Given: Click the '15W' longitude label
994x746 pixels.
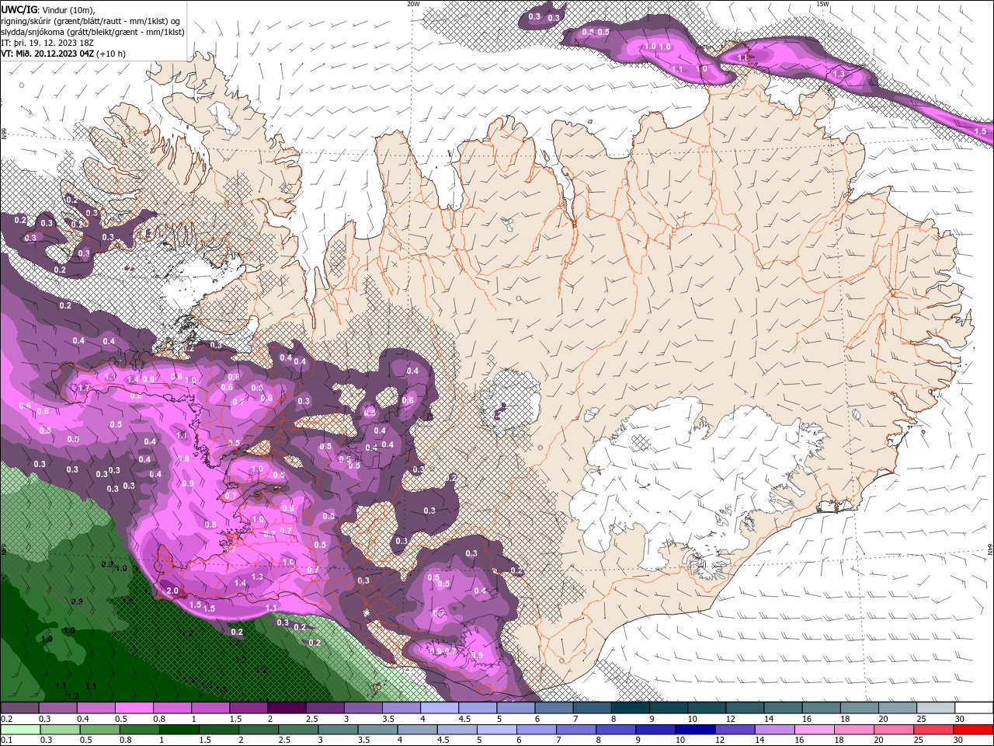Looking at the screenshot, I should [x=823, y=4].
